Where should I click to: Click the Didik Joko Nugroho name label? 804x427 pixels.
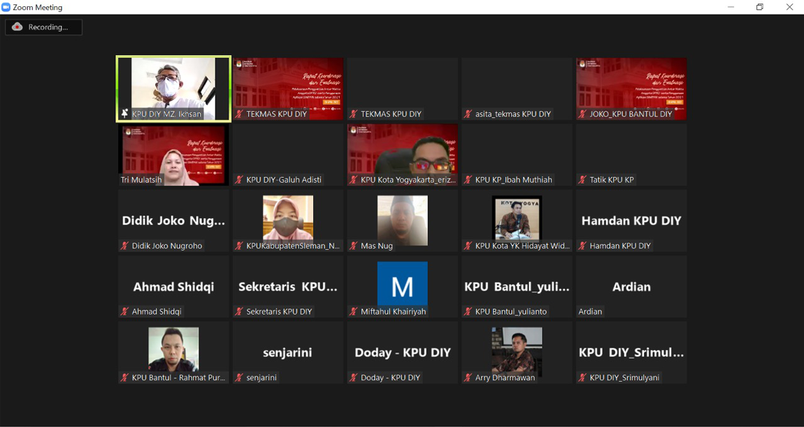click(167, 246)
